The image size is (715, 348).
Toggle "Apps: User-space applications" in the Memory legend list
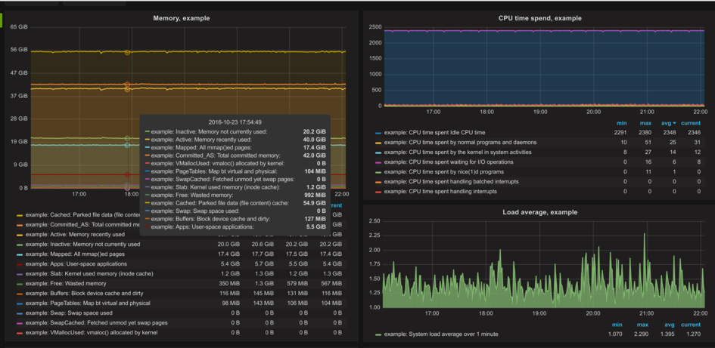tap(76, 264)
